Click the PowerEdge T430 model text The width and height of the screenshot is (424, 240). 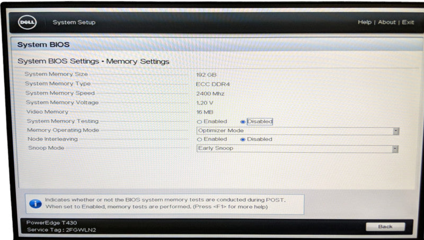51,223
